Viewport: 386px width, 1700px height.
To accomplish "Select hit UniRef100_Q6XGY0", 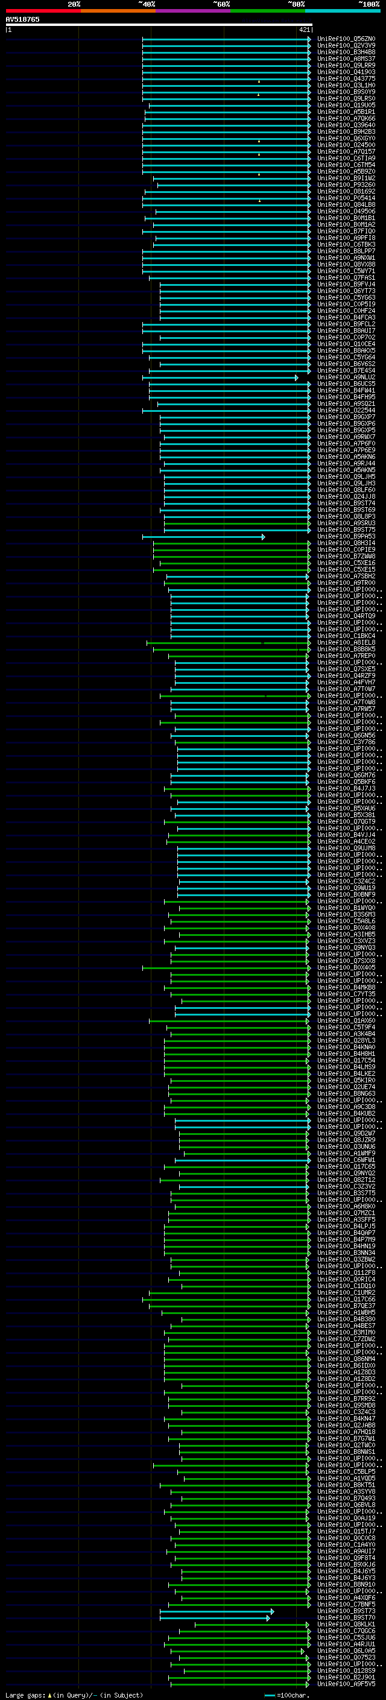I will [x=346, y=139].
